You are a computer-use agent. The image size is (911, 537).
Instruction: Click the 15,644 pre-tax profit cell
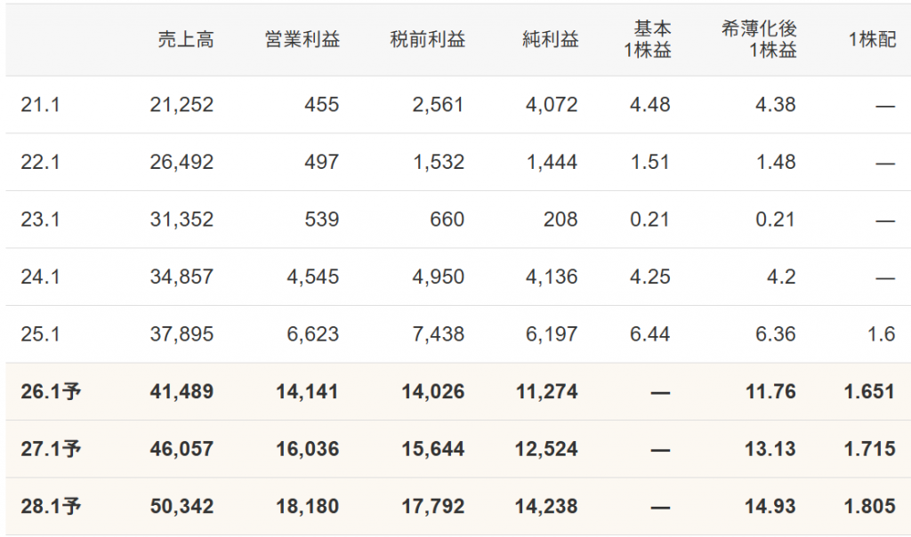[x=427, y=449]
